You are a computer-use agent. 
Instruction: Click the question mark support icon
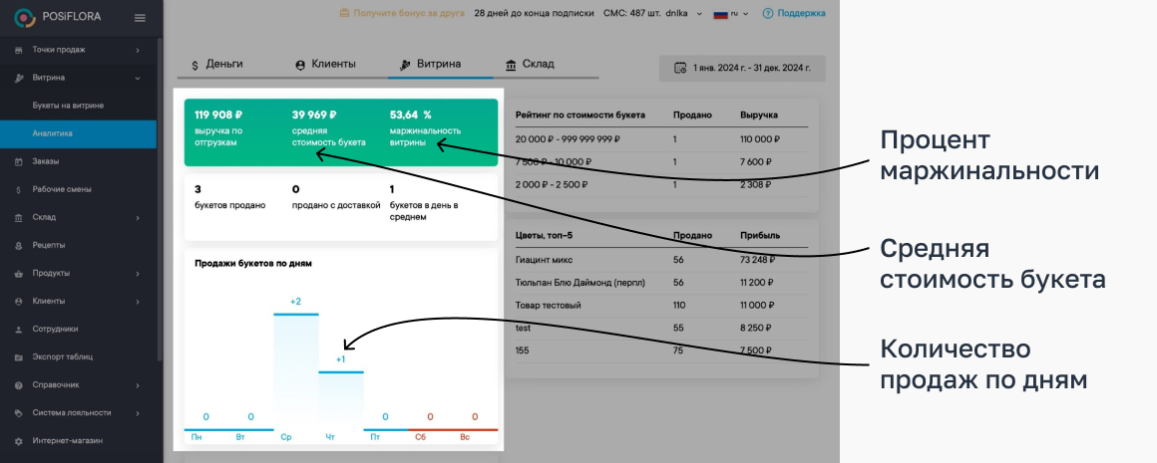click(767, 14)
